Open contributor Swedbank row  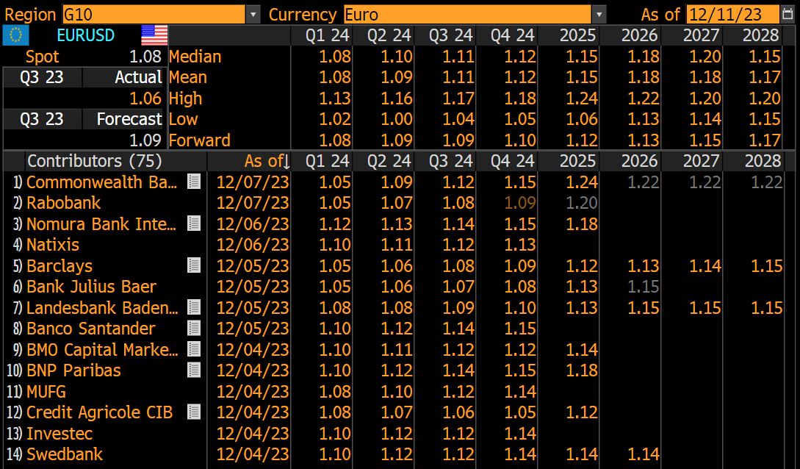[65, 454]
